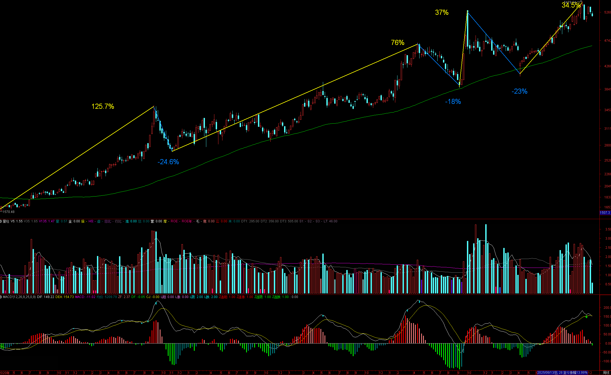Click the 1570.48 low price marker
The width and height of the screenshot is (611, 375).
point(8,212)
